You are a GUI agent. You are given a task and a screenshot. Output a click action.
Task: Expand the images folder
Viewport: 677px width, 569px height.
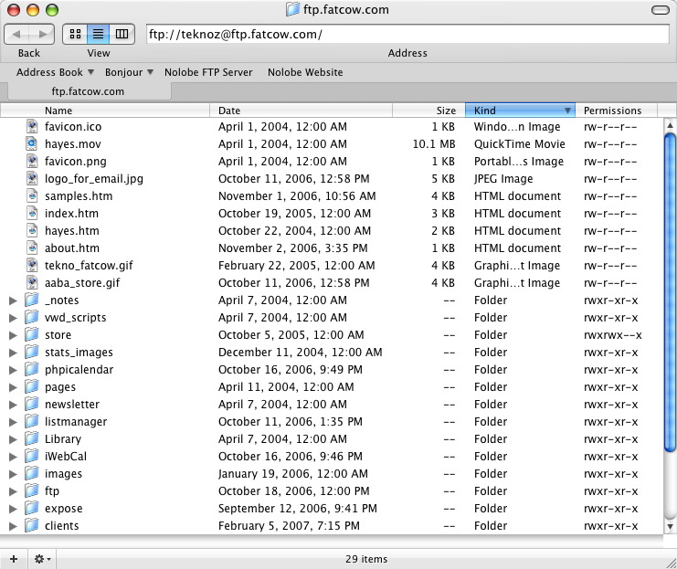(x=13, y=474)
